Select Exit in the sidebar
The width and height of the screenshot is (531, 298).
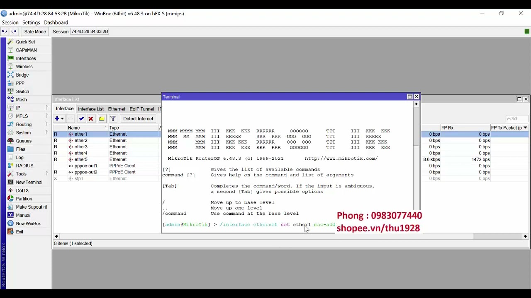click(19, 232)
